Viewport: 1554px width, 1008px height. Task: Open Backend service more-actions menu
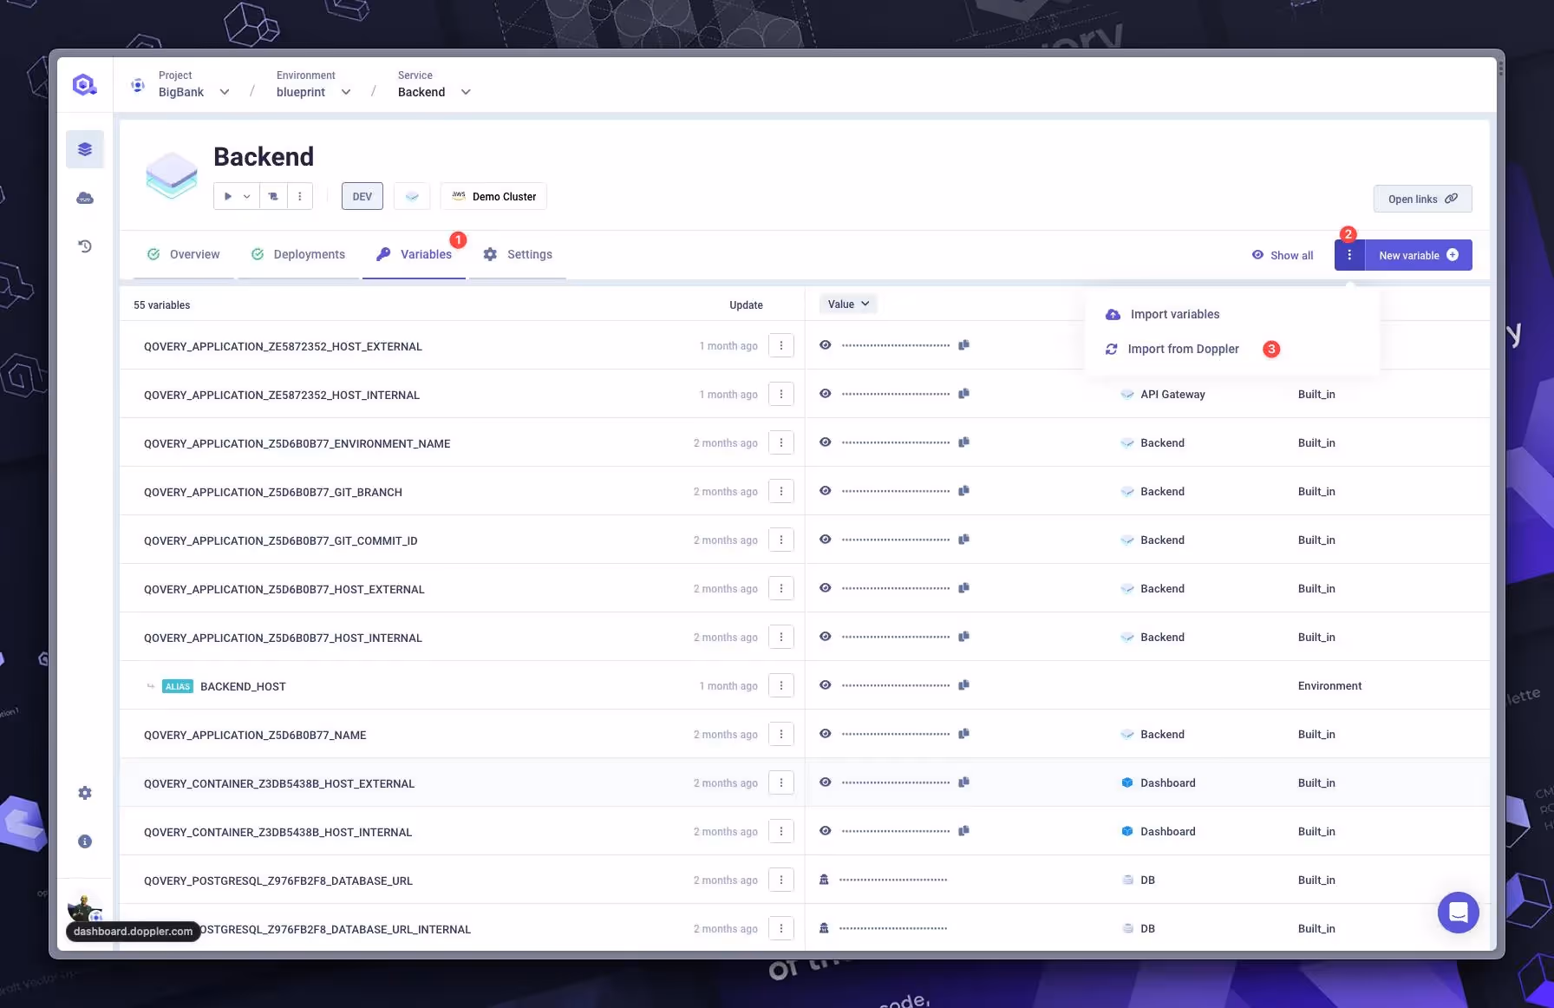click(x=300, y=196)
